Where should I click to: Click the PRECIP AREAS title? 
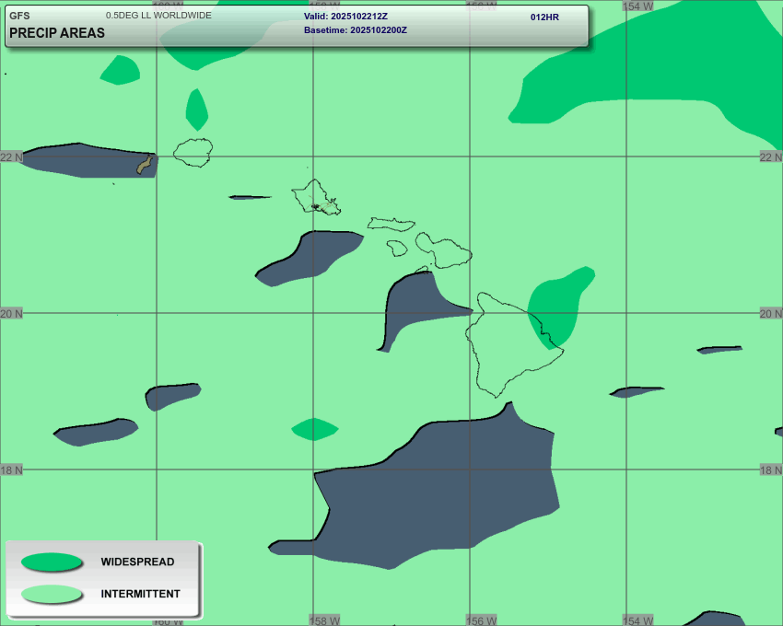[57, 33]
